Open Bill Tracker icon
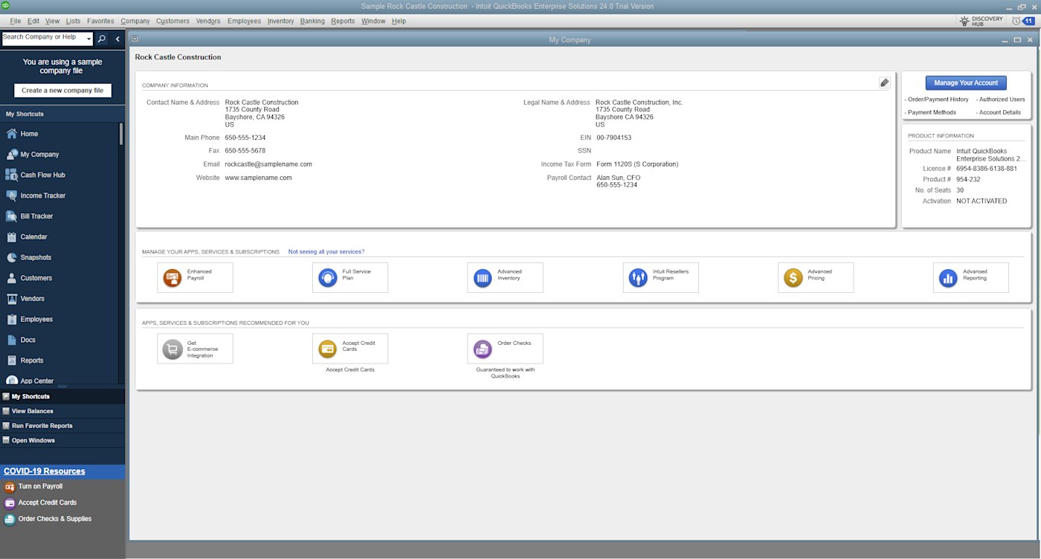1041x559 pixels. (11, 216)
